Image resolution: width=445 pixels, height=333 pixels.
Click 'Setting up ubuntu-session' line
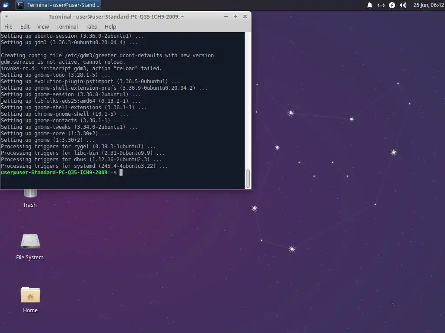click(x=72, y=36)
